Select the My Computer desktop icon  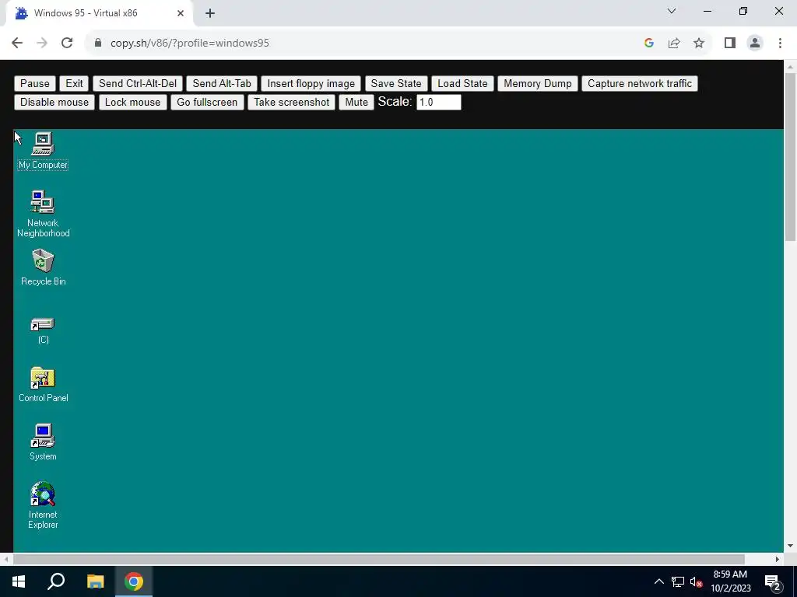pos(43,151)
